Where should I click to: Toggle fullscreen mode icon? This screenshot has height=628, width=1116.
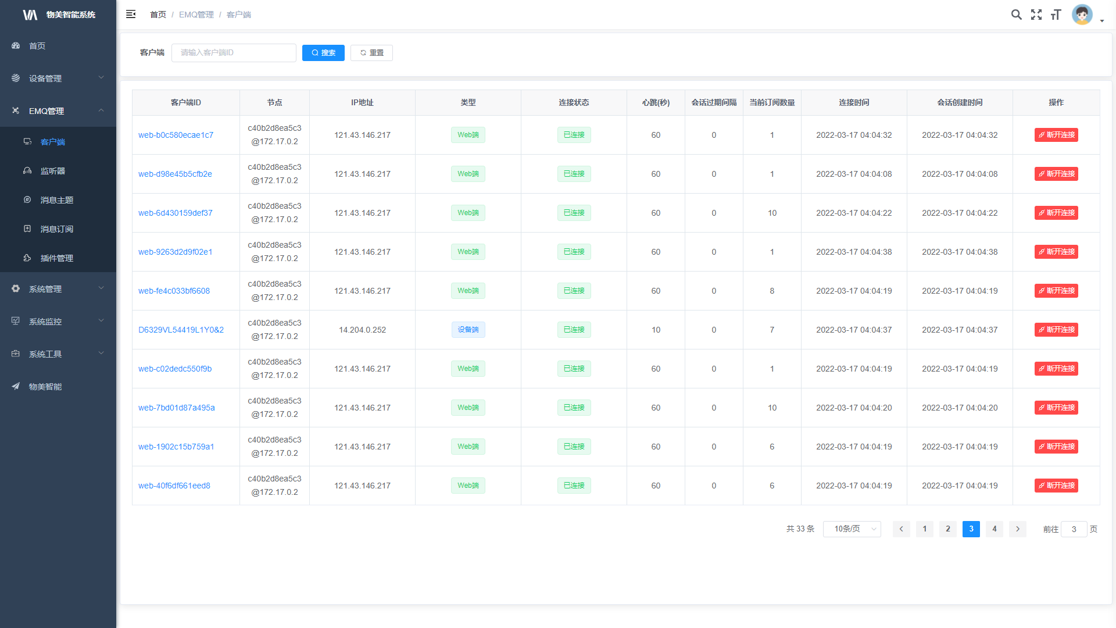pyautogui.click(x=1036, y=15)
